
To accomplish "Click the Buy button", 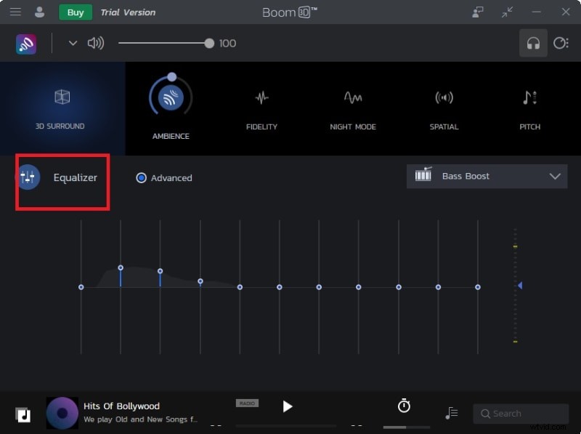I will point(75,12).
